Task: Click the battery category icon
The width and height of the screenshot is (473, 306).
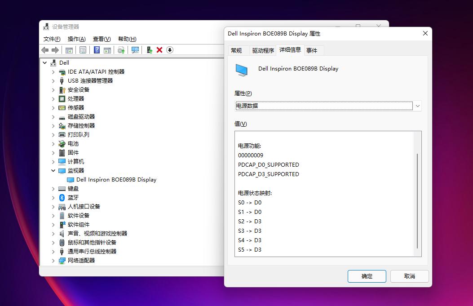Action: click(x=62, y=144)
